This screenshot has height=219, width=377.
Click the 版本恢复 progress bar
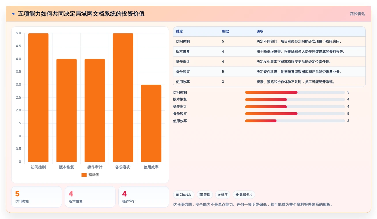coord(295,99)
